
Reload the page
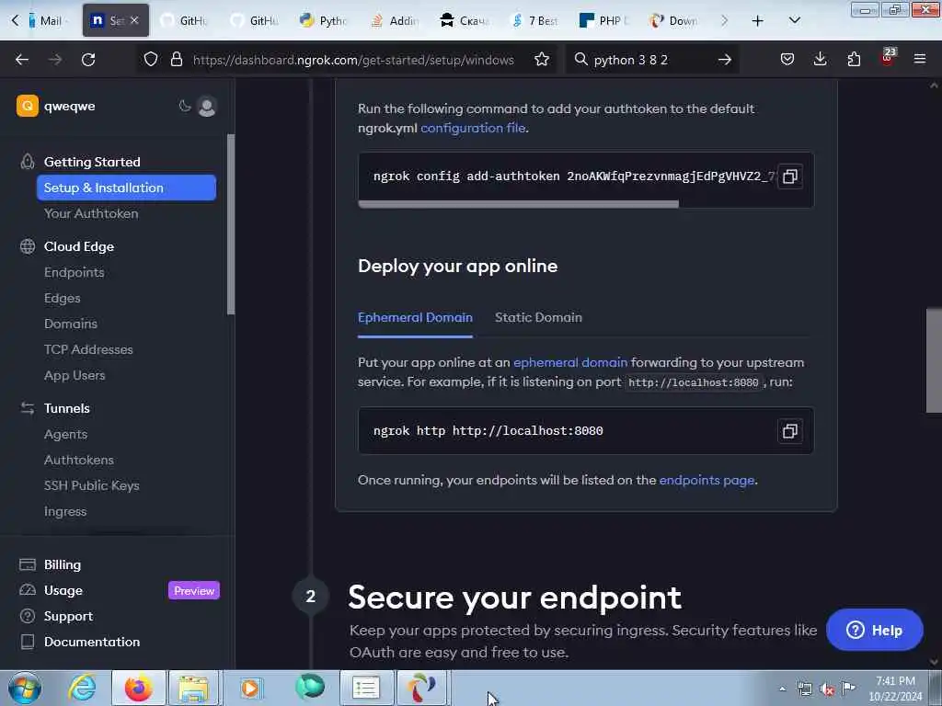pyautogui.click(x=88, y=60)
